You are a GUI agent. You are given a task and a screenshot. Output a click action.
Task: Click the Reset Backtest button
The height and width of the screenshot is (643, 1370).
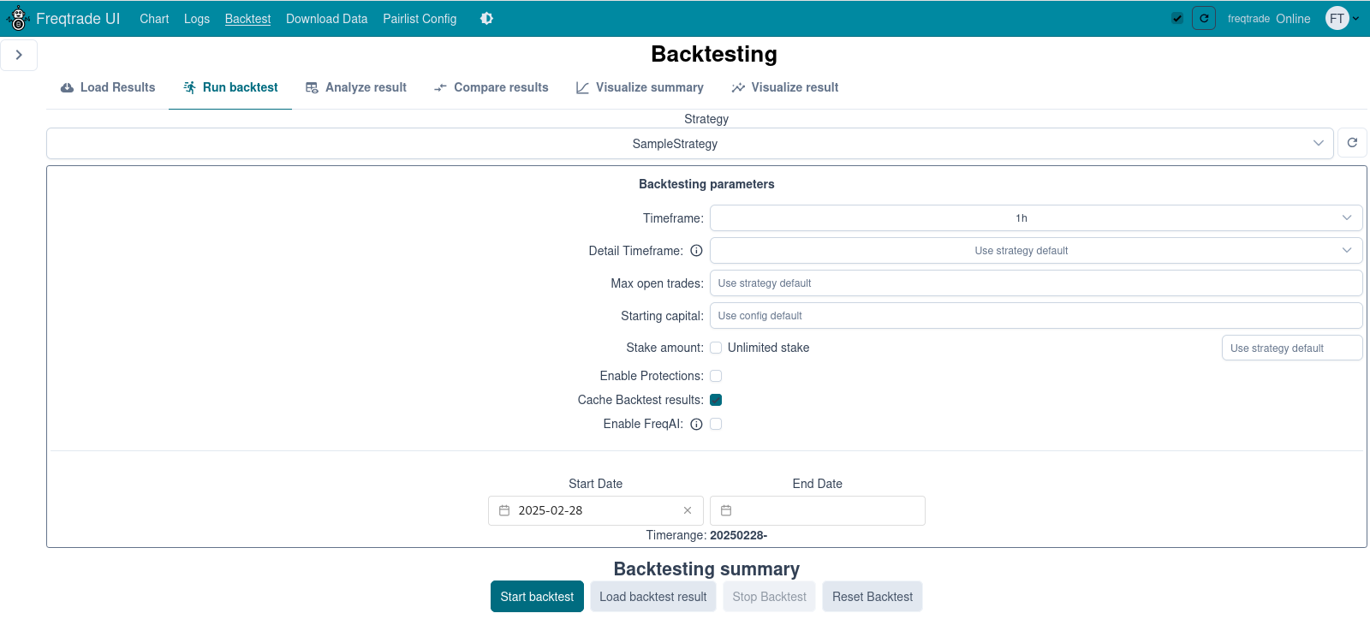[872, 597]
